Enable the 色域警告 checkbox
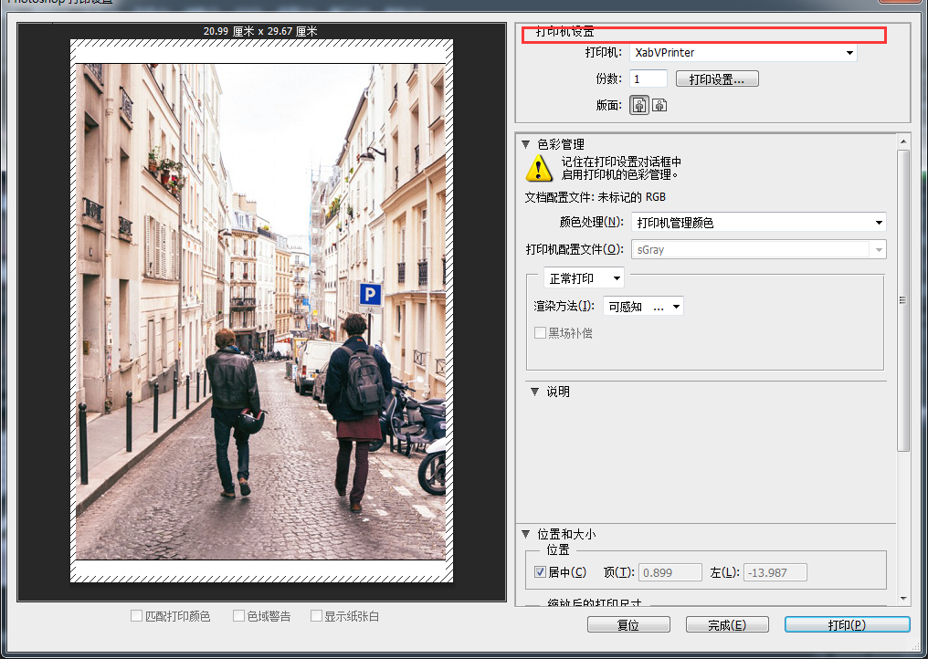Viewport: 928px width, 659px height. click(x=239, y=616)
